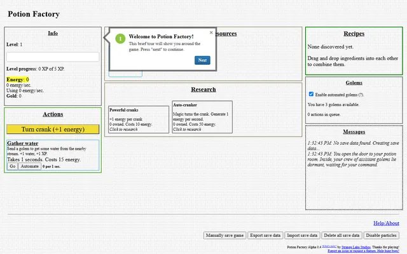The width and height of the screenshot is (407, 254).
Task: Click the green step 1 tour badge
Action: point(120,39)
